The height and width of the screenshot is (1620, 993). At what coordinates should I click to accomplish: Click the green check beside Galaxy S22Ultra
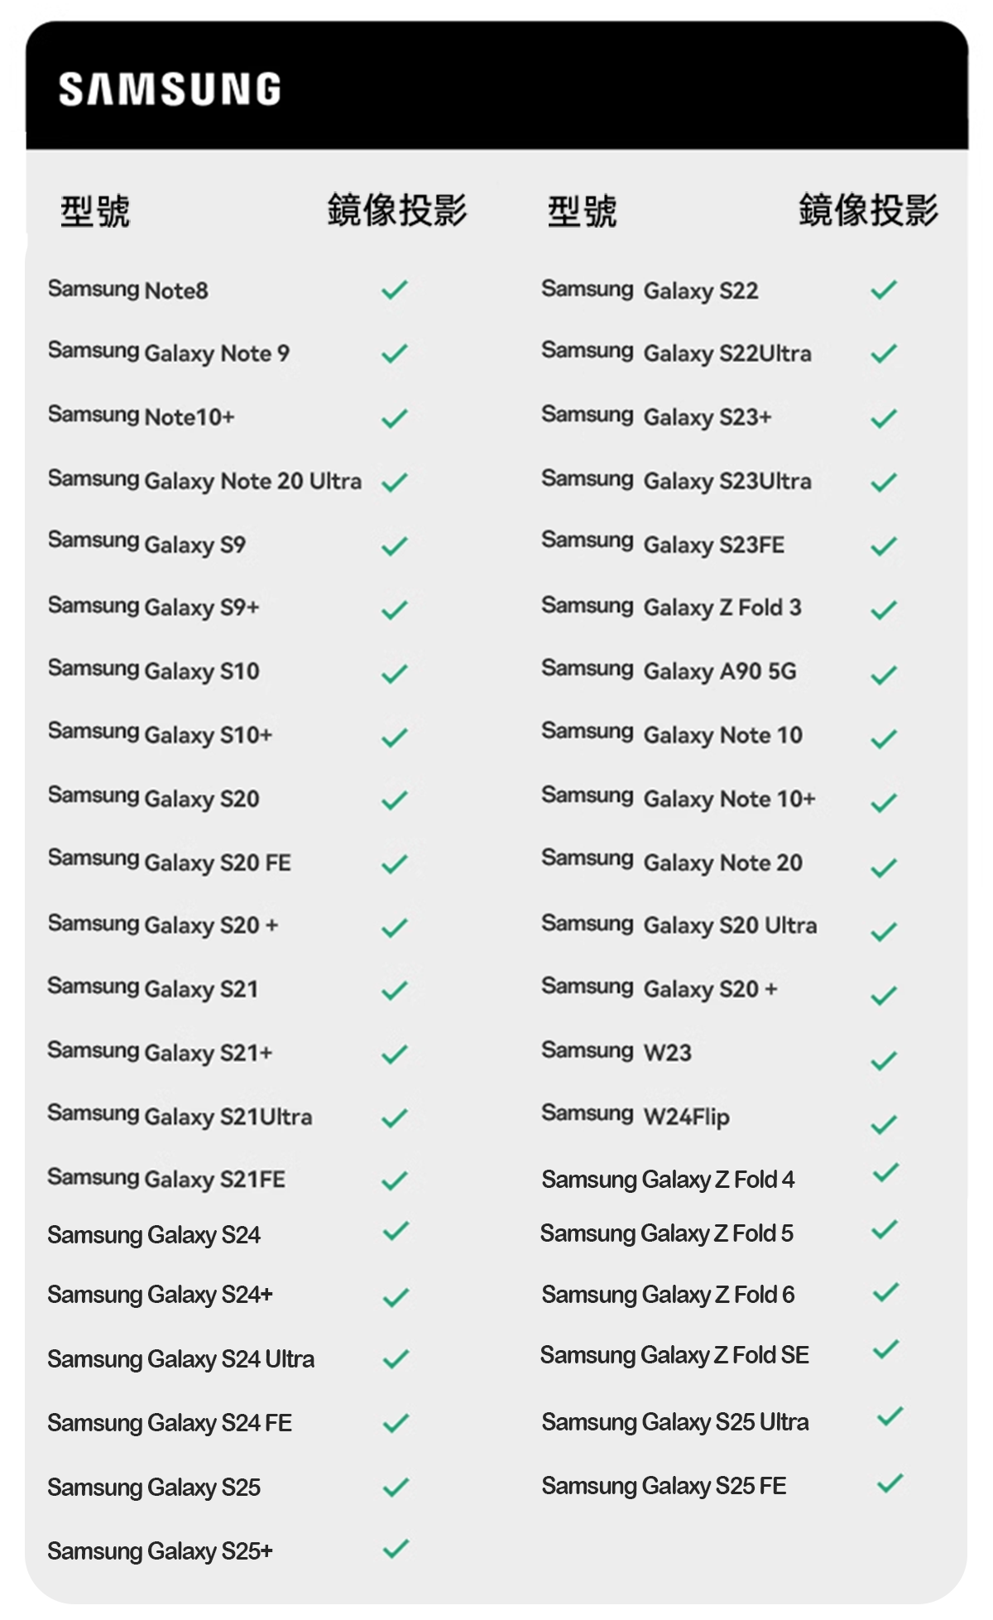tap(884, 353)
